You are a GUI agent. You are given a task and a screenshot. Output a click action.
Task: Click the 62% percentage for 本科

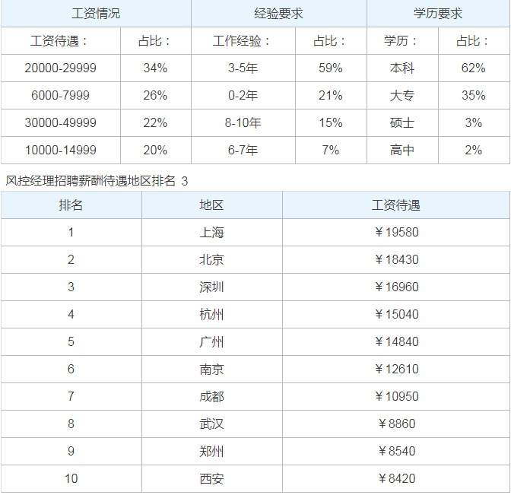click(x=473, y=68)
